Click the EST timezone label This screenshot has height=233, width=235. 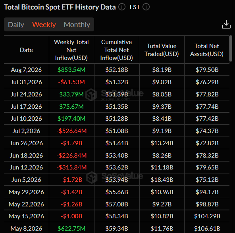[135, 7]
